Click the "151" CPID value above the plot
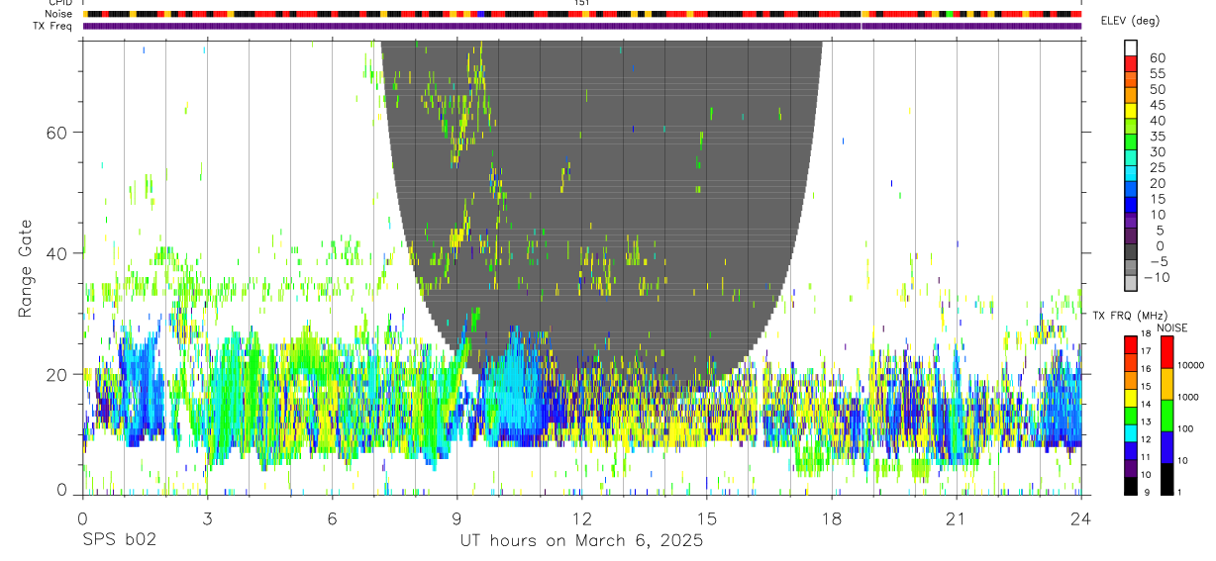This screenshot has height=561, width=1216. [x=581, y=3]
